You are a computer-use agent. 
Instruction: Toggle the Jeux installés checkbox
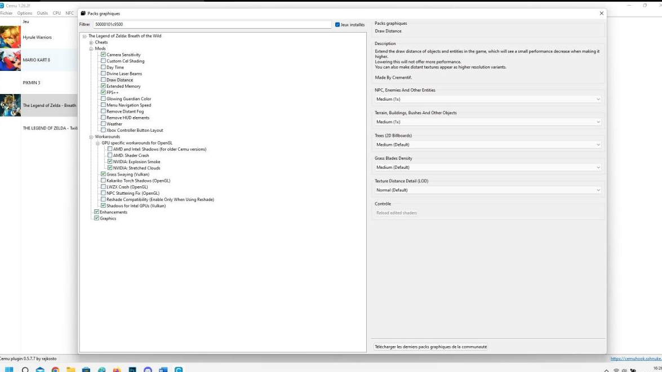(337, 25)
